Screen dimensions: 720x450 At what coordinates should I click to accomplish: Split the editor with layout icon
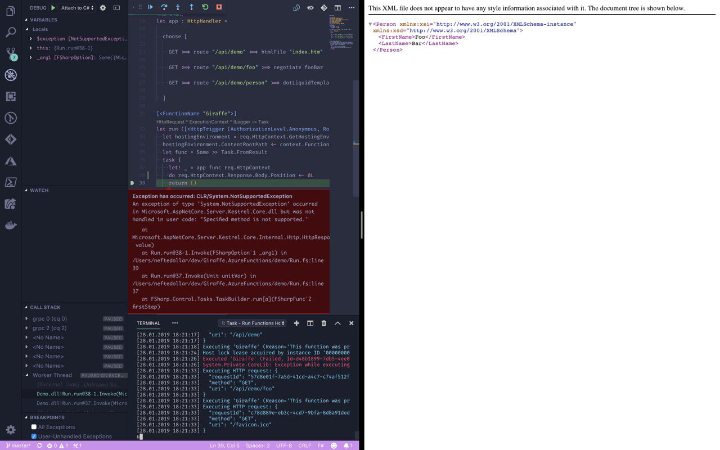337,8
